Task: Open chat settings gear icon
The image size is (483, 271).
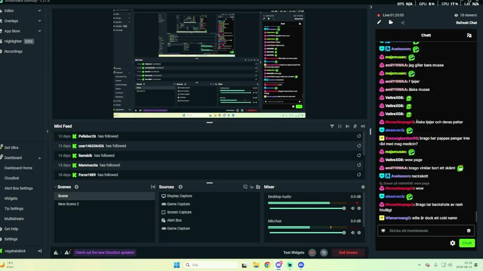Action: (453, 243)
